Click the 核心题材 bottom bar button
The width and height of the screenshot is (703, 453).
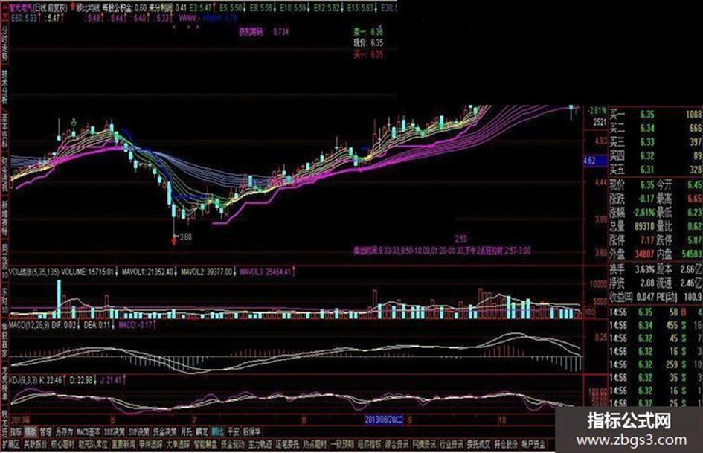coord(62,445)
